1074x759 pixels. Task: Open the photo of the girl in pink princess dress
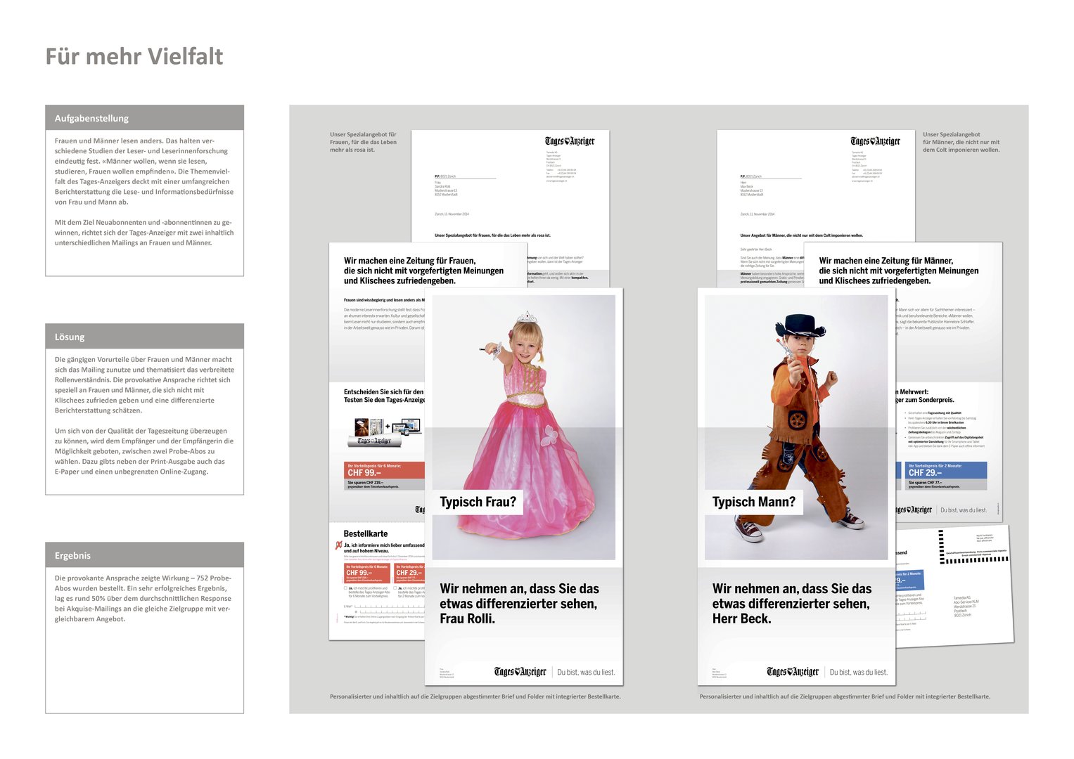tap(524, 427)
